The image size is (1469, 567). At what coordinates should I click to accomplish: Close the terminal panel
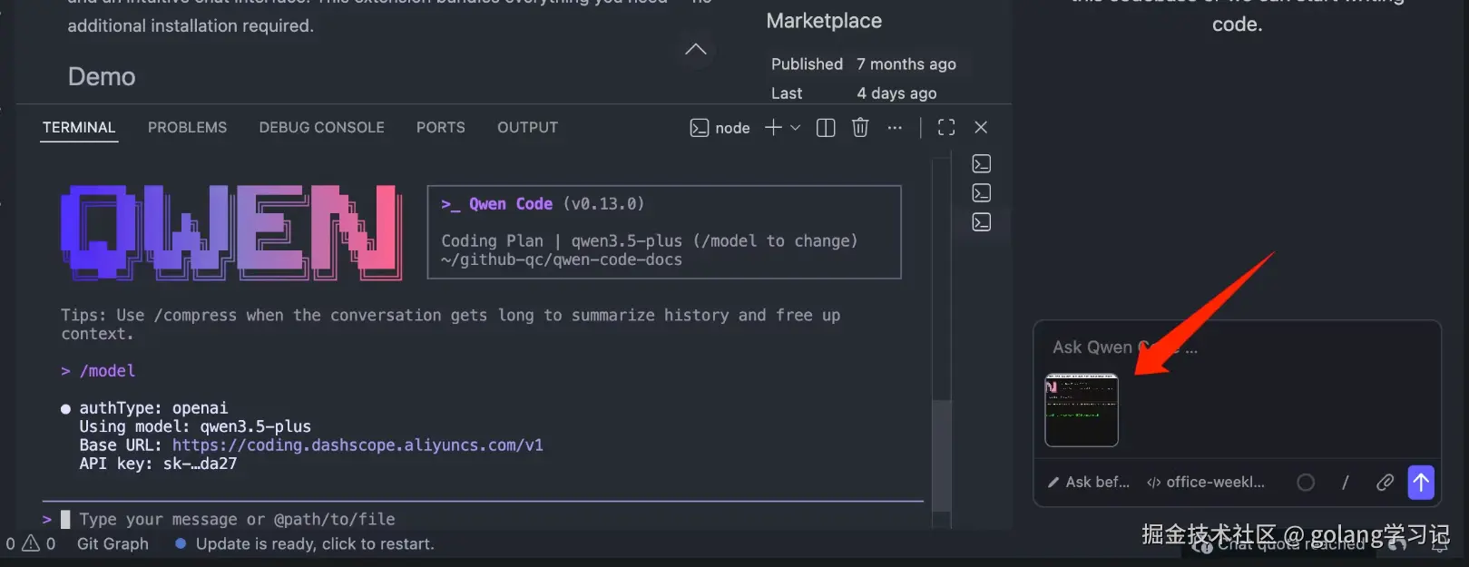[x=981, y=128]
